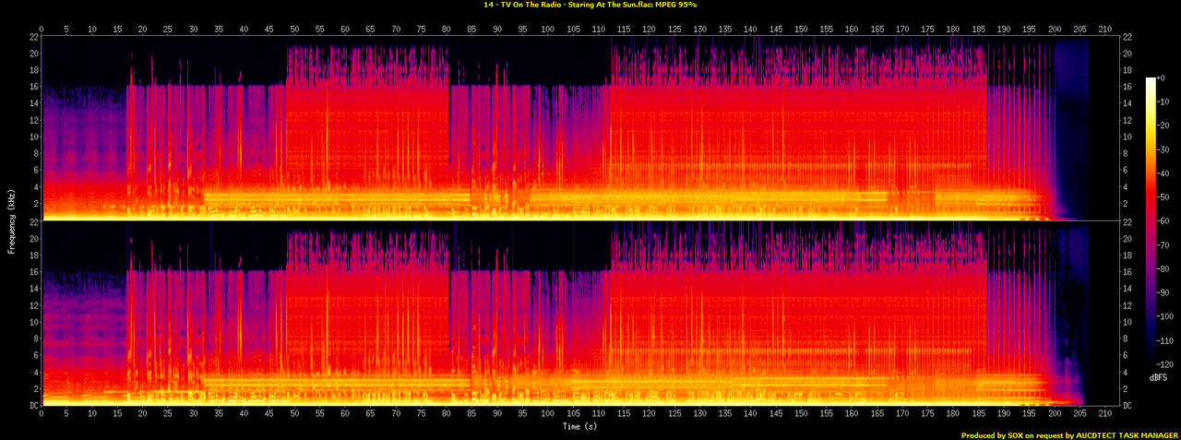
Task: Select the "-90" value on dBFS scale
Action: [1163, 293]
